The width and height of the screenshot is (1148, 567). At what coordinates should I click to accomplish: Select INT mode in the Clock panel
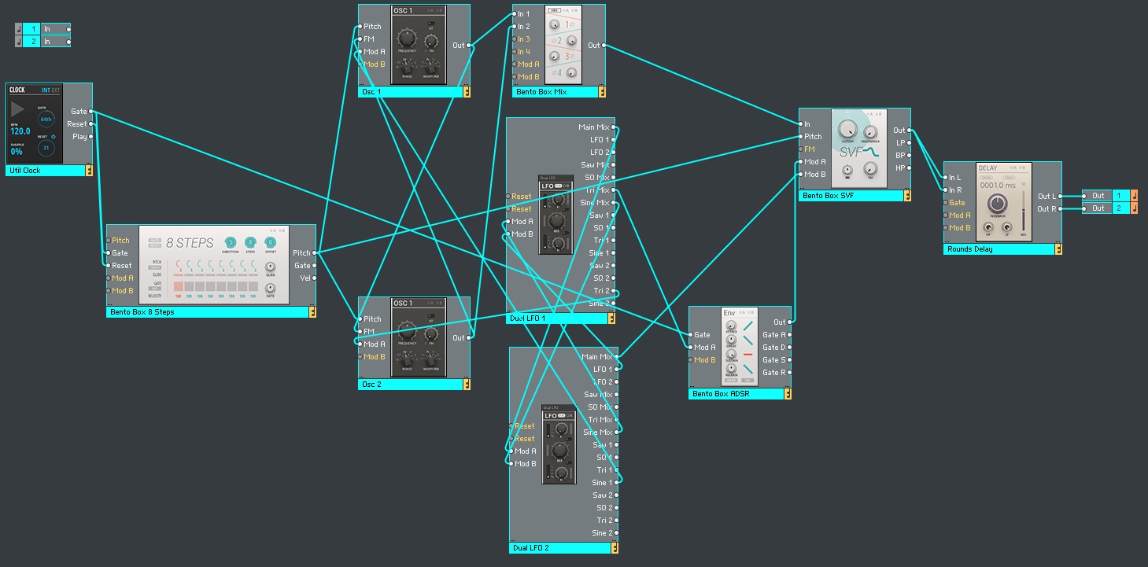(46, 90)
